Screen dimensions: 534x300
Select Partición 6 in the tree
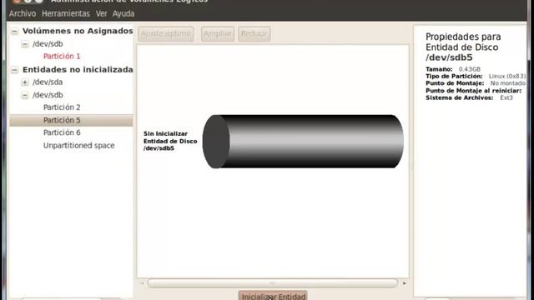[x=62, y=132]
